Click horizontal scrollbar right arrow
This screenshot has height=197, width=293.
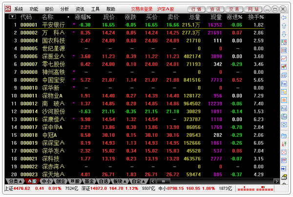[276, 181]
